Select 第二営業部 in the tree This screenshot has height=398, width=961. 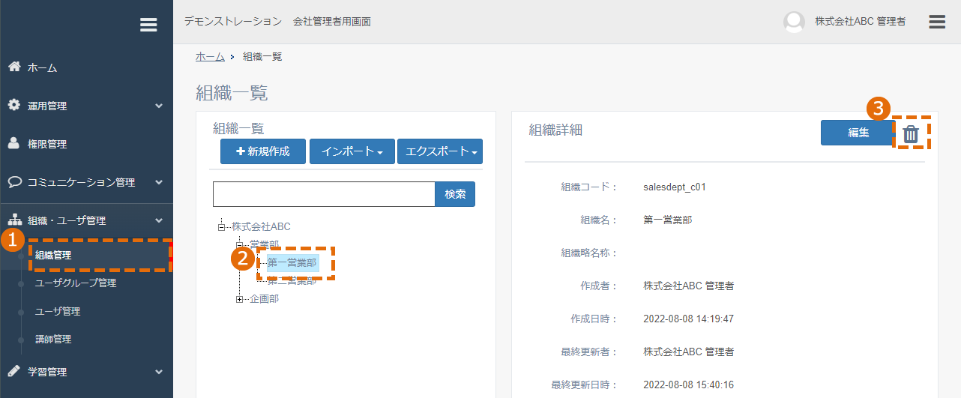point(292,281)
